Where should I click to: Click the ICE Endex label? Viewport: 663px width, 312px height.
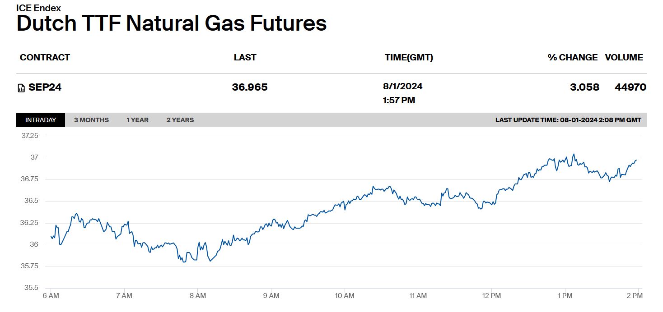click(x=38, y=8)
